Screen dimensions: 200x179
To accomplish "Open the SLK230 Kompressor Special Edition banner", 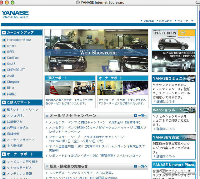I will click(x=173, y=61).
